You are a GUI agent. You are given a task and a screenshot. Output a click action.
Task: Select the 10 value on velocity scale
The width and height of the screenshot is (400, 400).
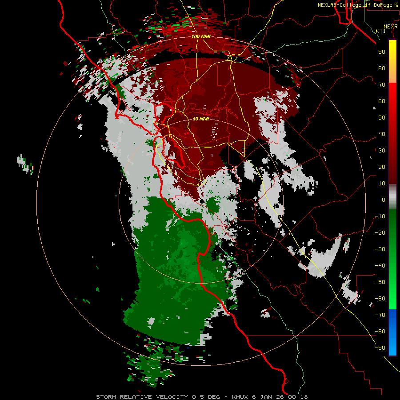coord(382,184)
